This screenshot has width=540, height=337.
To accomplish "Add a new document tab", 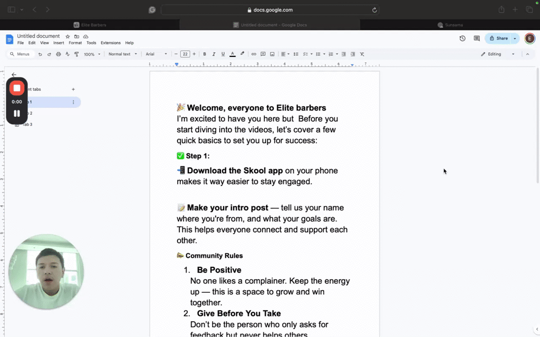I will coord(73,90).
